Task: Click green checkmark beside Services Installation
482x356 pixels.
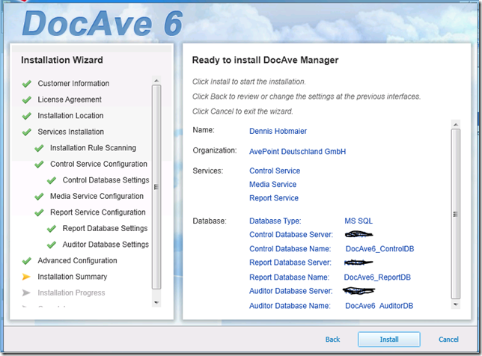Action: [27, 132]
